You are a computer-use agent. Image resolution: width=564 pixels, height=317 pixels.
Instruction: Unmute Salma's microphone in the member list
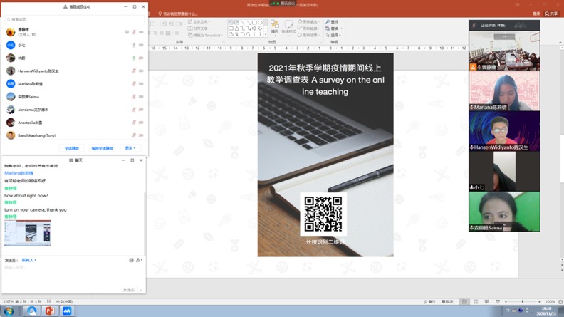click(134, 97)
